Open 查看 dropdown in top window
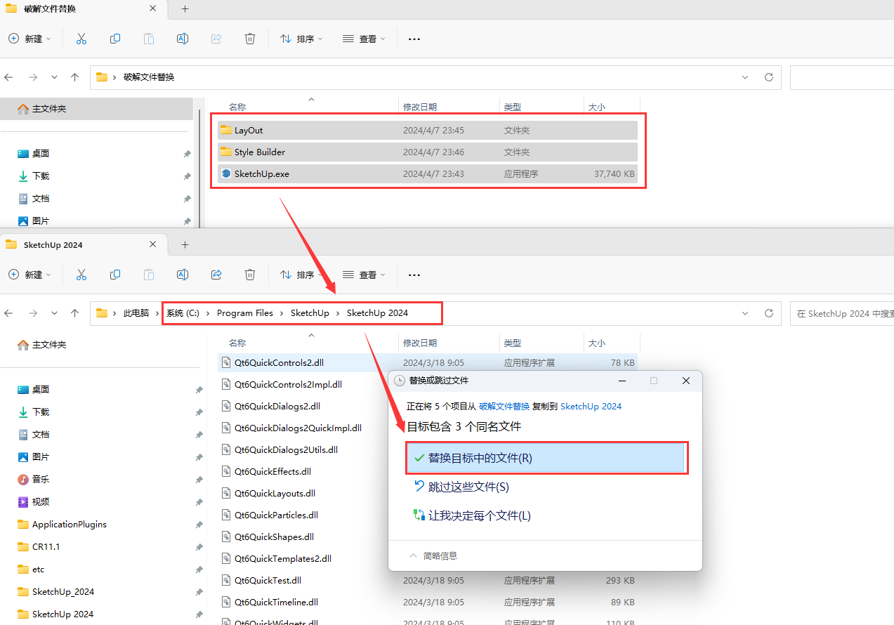Image resolution: width=894 pixels, height=625 pixels. tap(364, 39)
